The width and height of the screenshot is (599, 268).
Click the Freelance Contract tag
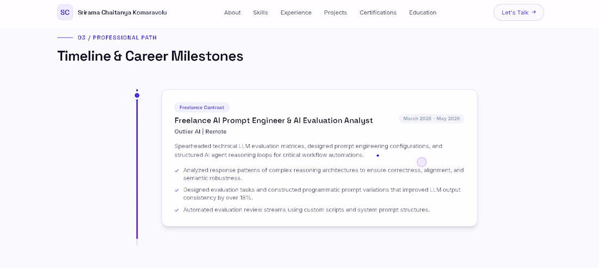pos(201,107)
